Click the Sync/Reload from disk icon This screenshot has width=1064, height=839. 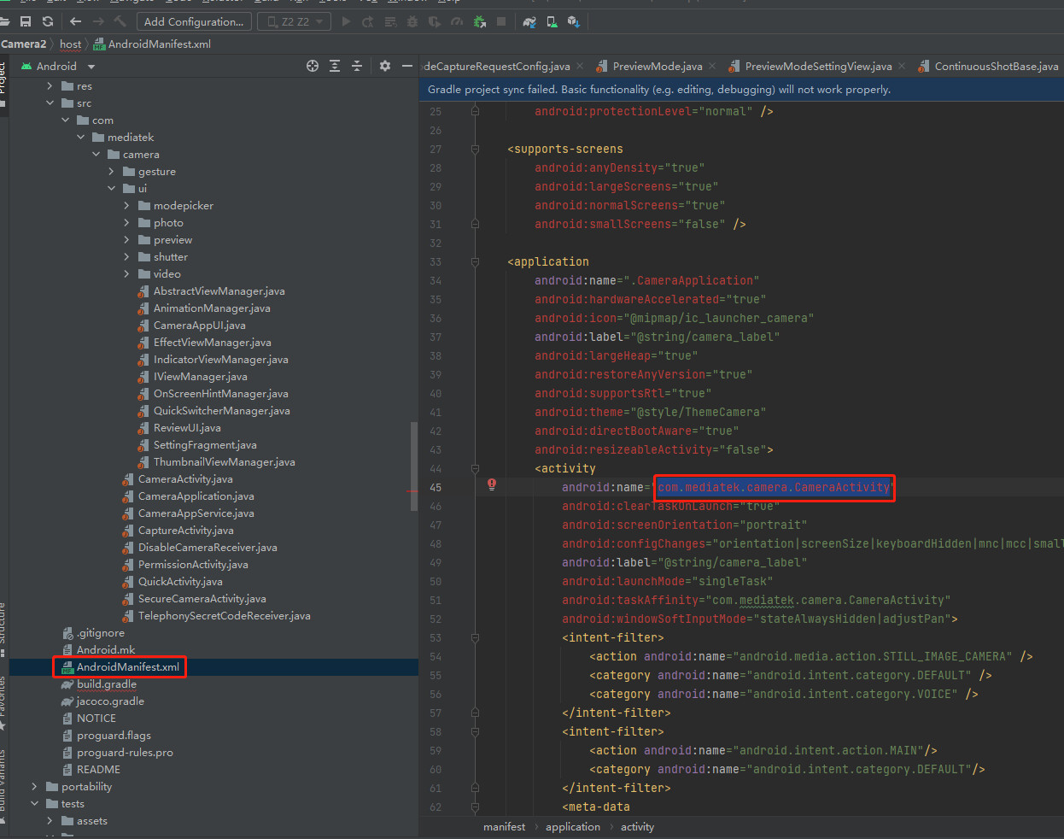click(x=48, y=21)
